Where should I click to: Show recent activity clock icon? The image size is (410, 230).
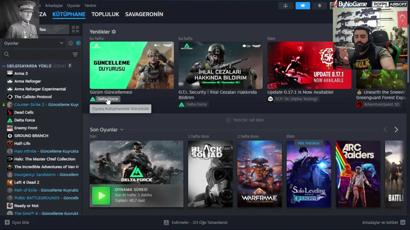(70, 43)
